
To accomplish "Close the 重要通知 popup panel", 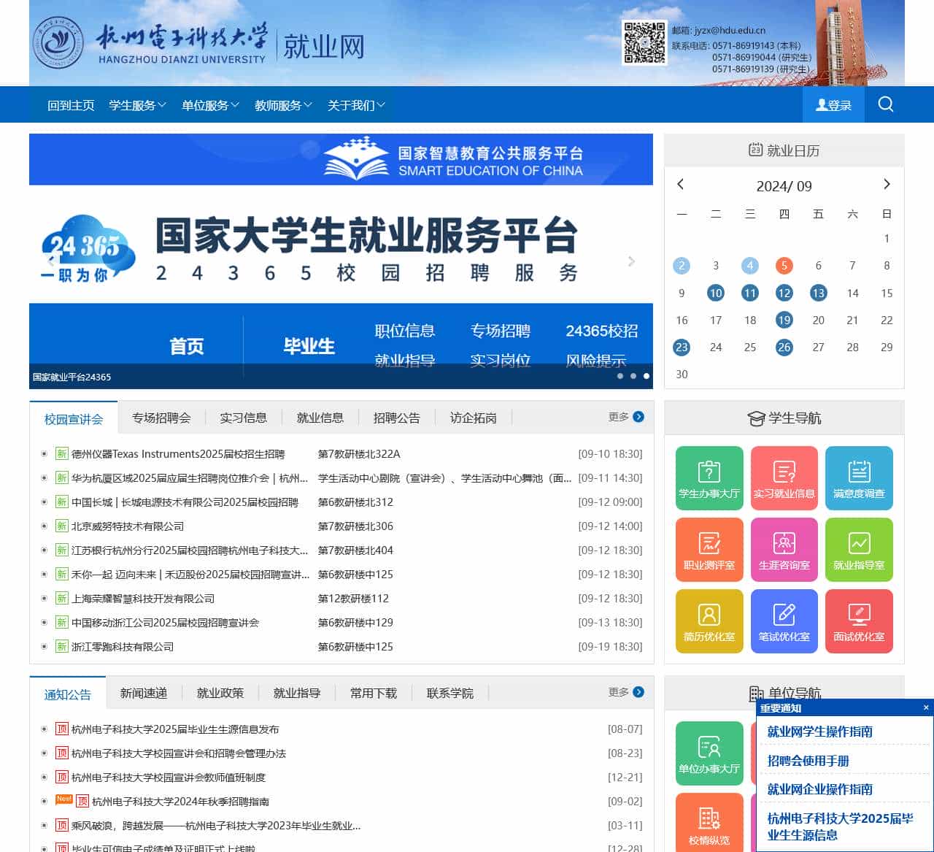I will (x=925, y=707).
